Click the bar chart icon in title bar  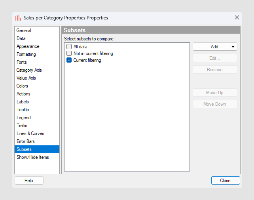click(18, 18)
